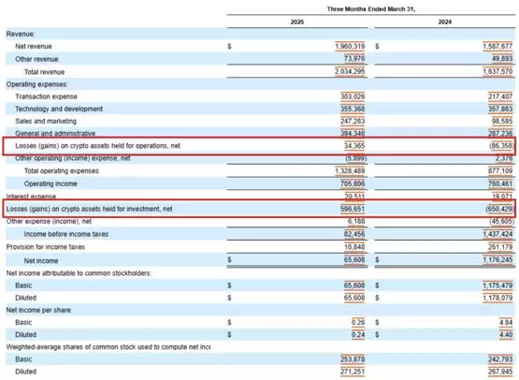Select Income before income taxes 2025 value
519x380 pixels.
coord(354,234)
